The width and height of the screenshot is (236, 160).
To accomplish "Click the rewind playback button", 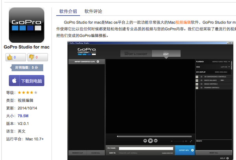I will (x=145, y=141).
